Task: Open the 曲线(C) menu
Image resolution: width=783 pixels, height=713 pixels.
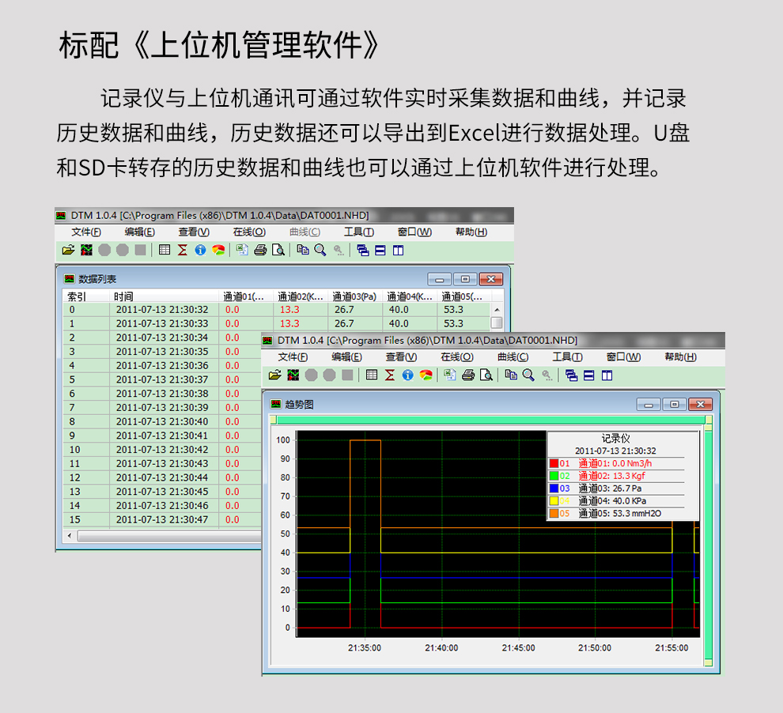Action: (511, 356)
